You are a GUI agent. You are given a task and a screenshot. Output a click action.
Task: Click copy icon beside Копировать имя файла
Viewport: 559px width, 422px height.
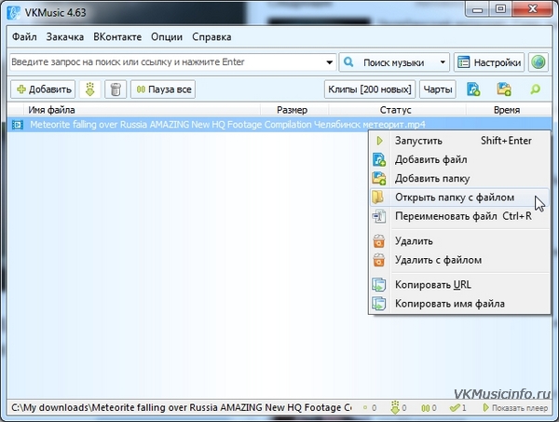coord(378,304)
